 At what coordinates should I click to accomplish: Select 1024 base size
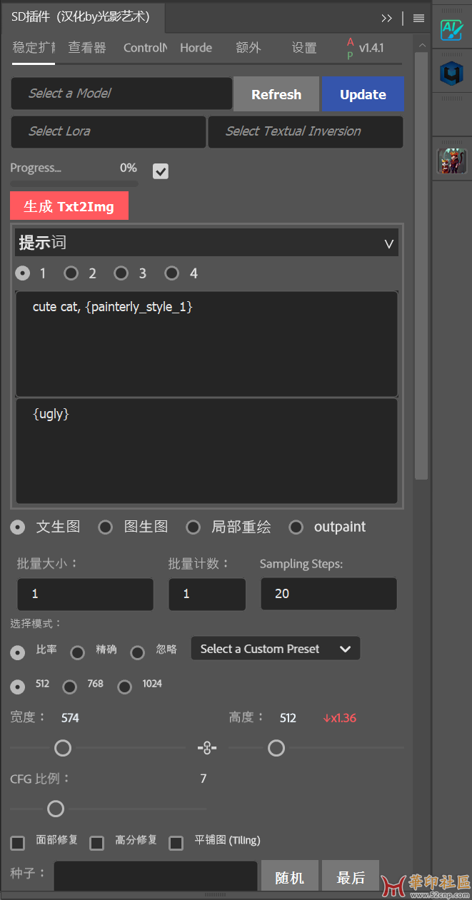[125, 687]
